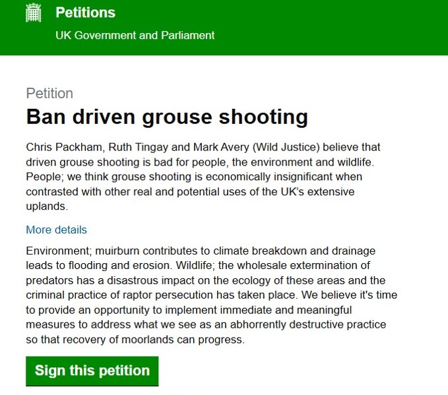Click the grey "Petition" label above the title
This screenshot has height=395, width=448.
click(49, 93)
